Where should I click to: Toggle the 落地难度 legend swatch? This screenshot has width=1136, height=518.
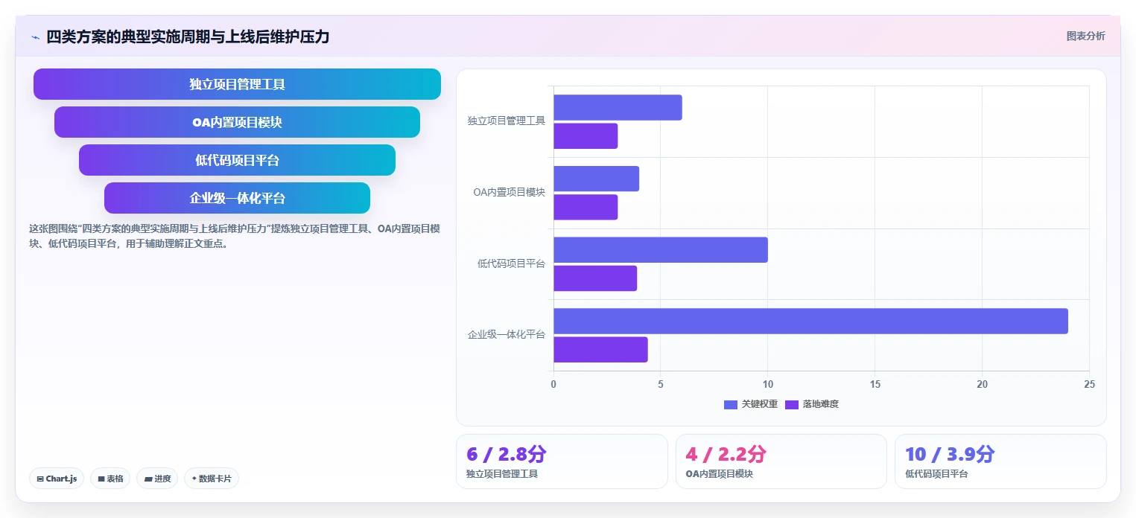pyautogui.click(x=792, y=404)
